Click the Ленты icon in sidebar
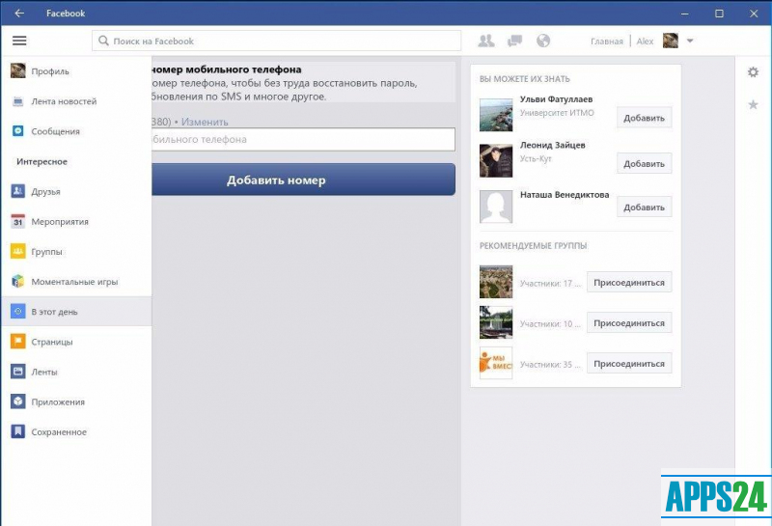This screenshot has height=526, width=772. tap(18, 372)
